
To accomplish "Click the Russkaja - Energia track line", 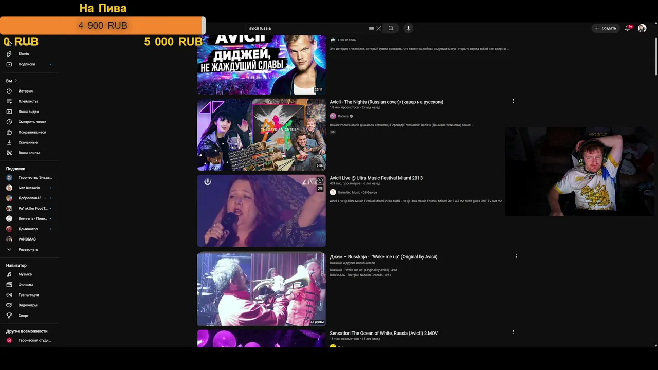I will (360, 275).
